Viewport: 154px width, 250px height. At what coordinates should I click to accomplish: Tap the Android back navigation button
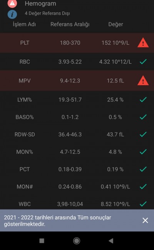pos(111,241)
